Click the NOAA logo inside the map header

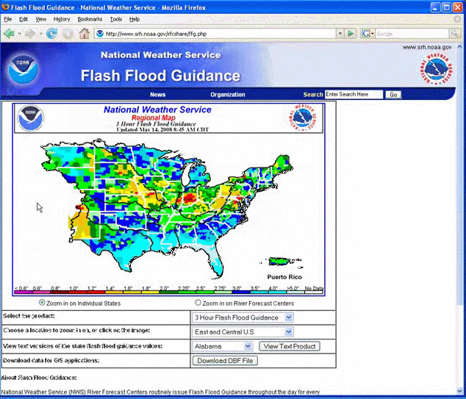(x=30, y=118)
